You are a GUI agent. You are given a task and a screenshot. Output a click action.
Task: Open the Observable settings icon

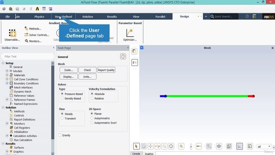(12, 33)
